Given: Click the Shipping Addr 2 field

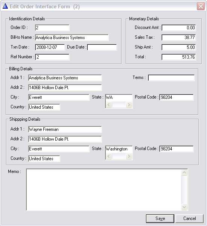Looking at the screenshot, I should (x=65, y=139).
